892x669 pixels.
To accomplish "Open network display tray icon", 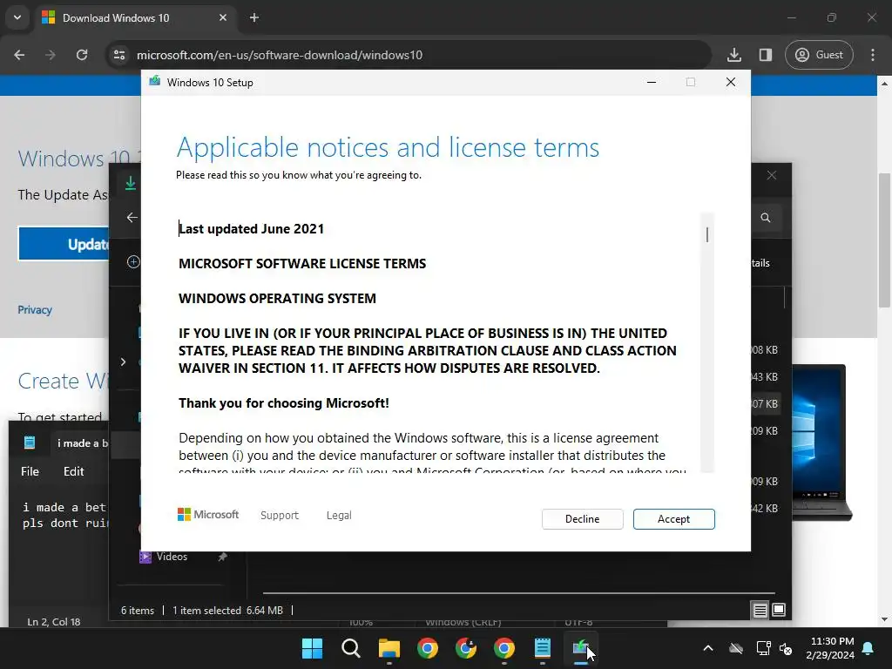I will tap(763, 648).
